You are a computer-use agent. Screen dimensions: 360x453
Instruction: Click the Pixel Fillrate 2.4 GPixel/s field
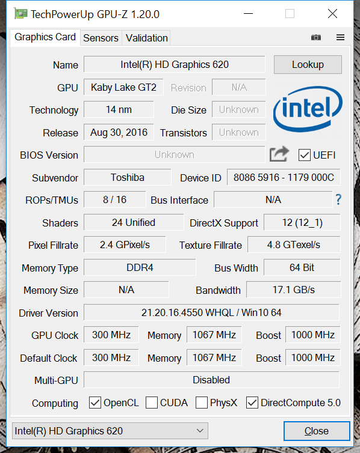point(125,245)
